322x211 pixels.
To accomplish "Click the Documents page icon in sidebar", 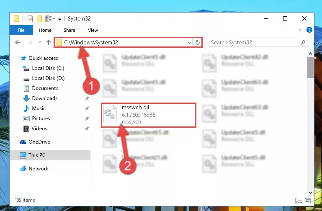I will point(26,88).
